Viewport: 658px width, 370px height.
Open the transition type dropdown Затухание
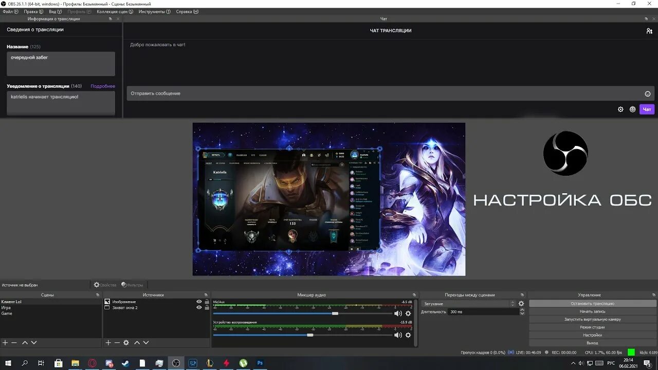click(x=468, y=304)
